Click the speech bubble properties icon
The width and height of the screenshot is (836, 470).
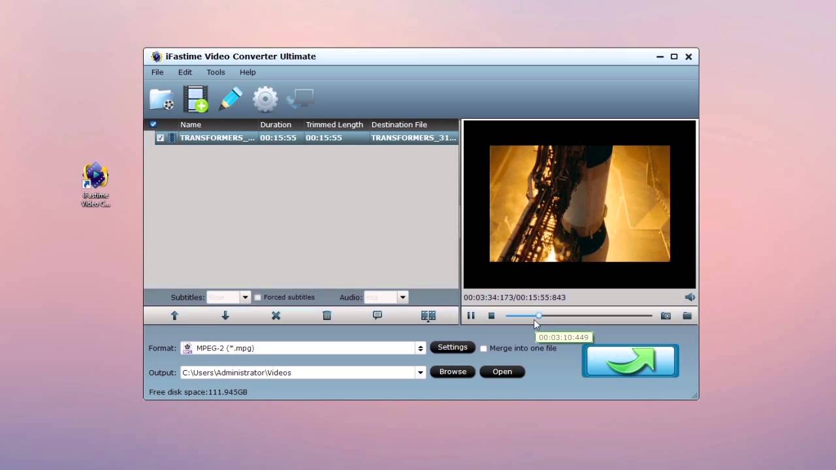click(378, 315)
